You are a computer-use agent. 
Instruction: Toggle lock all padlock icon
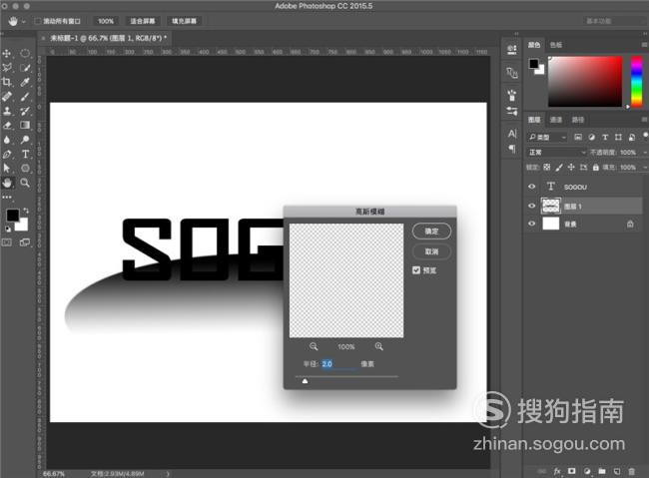[596, 168]
